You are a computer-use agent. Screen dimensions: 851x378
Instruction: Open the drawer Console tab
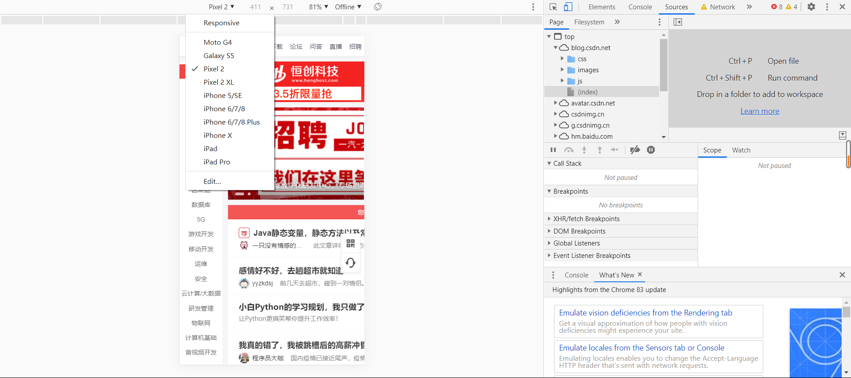point(576,275)
